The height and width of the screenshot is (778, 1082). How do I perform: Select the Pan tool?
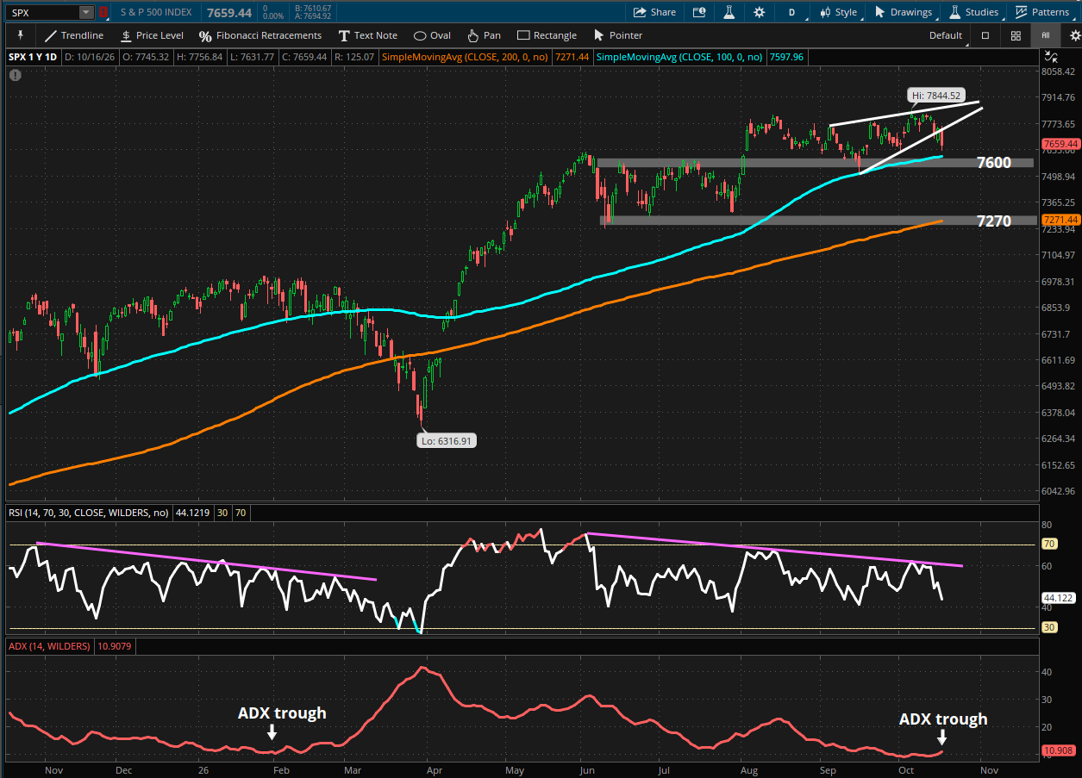tap(484, 35)
